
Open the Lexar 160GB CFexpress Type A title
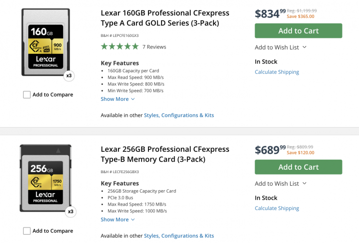(x=165, y=18)
